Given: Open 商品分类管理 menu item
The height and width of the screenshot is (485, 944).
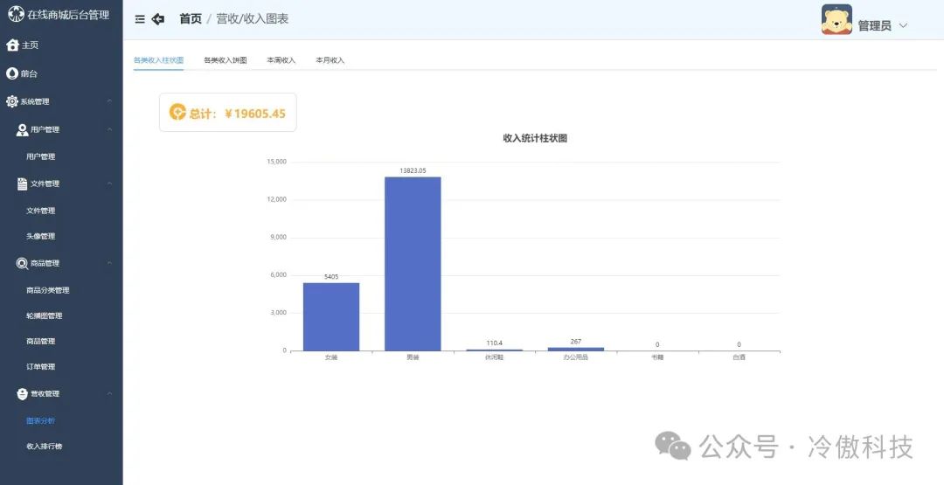Looking at the screenshot, I should [48, 290].
